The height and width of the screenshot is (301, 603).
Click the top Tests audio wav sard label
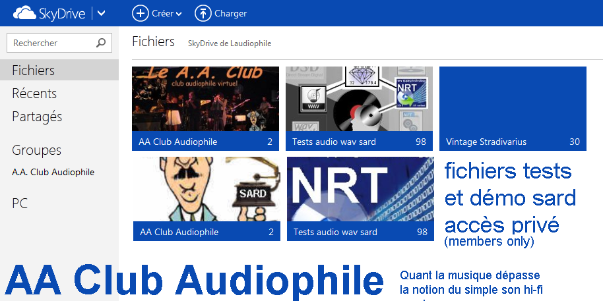[334, 142]
